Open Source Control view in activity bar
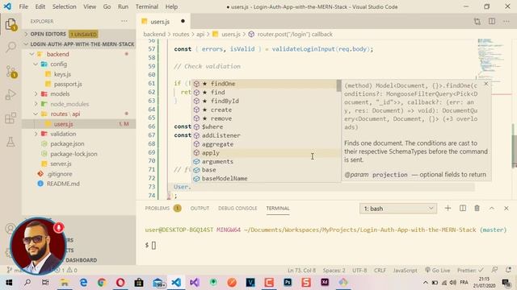The width and height of the screenshot is (517, 290). point(11,71)
